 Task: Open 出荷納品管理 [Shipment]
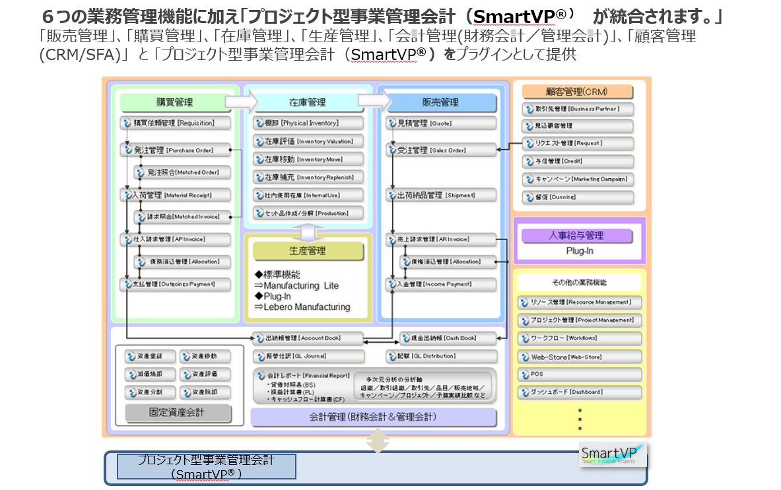pos(441,195)
